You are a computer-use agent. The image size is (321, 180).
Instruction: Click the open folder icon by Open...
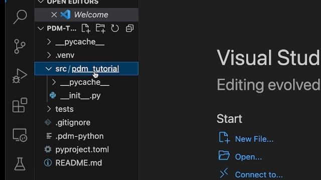224,155
